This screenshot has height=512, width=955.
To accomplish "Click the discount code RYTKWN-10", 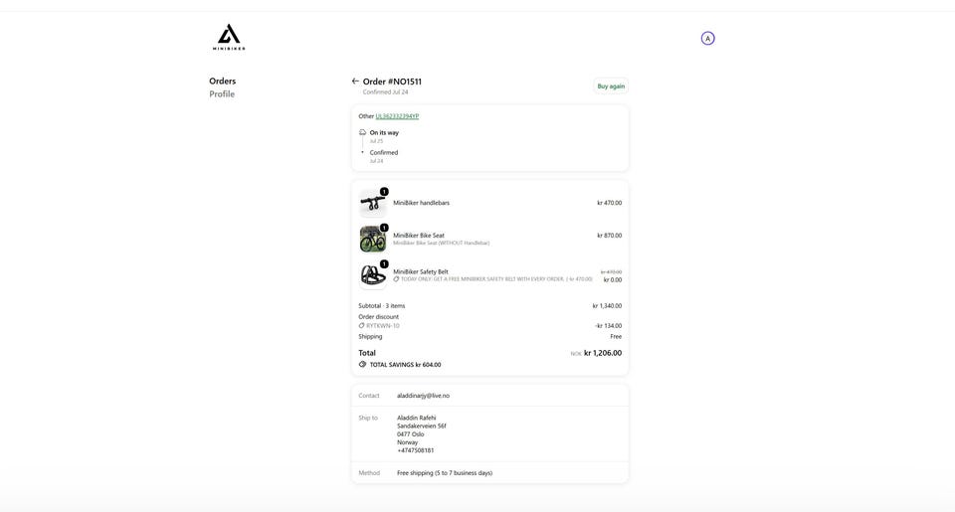I will point(383,326).
